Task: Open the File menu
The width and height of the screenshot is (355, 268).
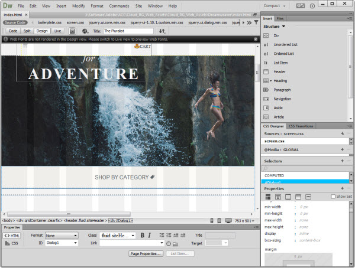Action: click(21, 6)
